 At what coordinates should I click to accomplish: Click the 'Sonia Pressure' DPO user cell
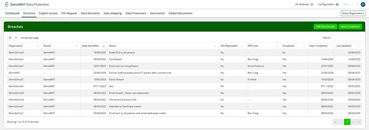263,66
